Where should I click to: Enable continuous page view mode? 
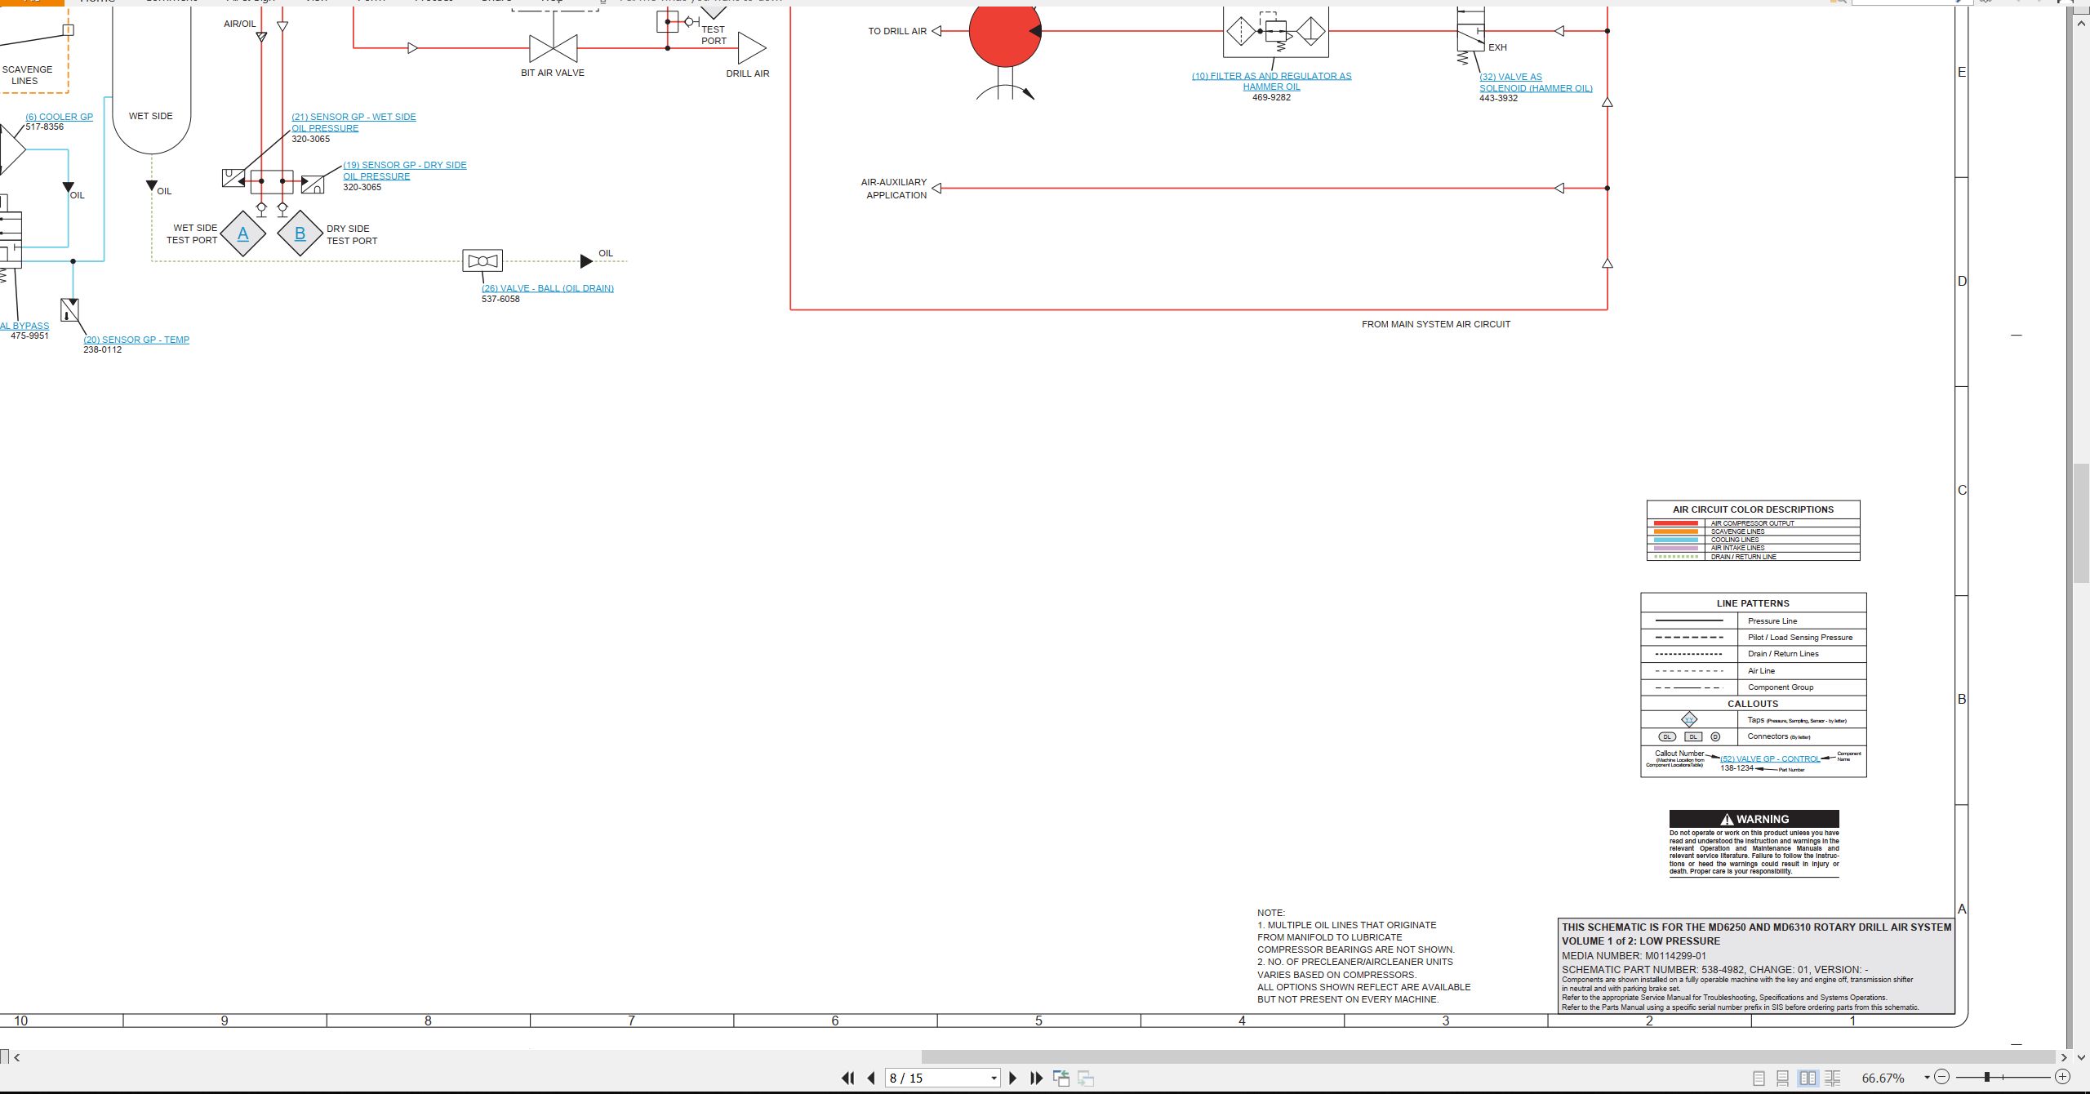tap(1783, 1078)
